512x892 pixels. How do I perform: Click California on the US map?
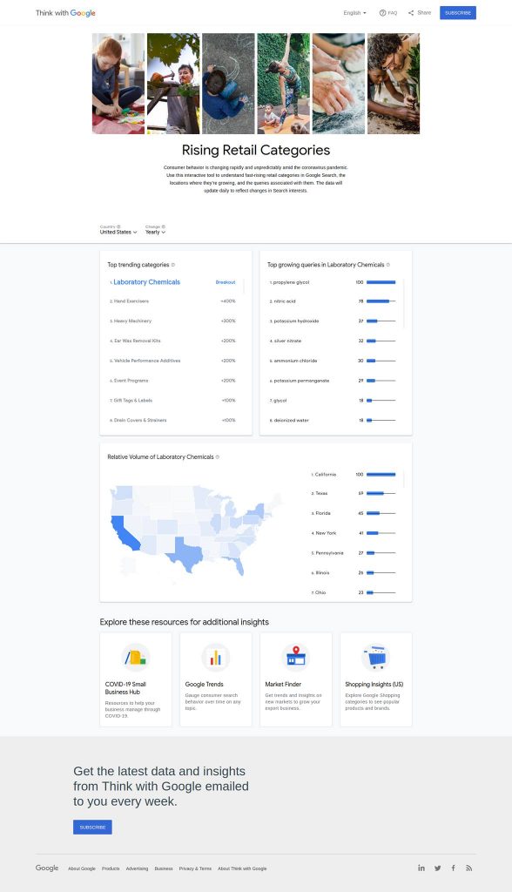[x=124, y=533]
